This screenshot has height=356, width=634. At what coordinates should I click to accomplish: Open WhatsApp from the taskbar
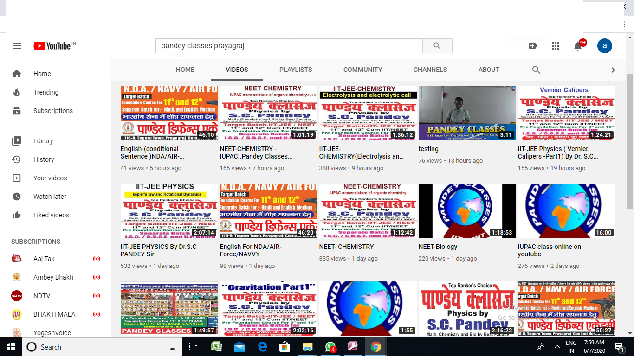(330, 347)
